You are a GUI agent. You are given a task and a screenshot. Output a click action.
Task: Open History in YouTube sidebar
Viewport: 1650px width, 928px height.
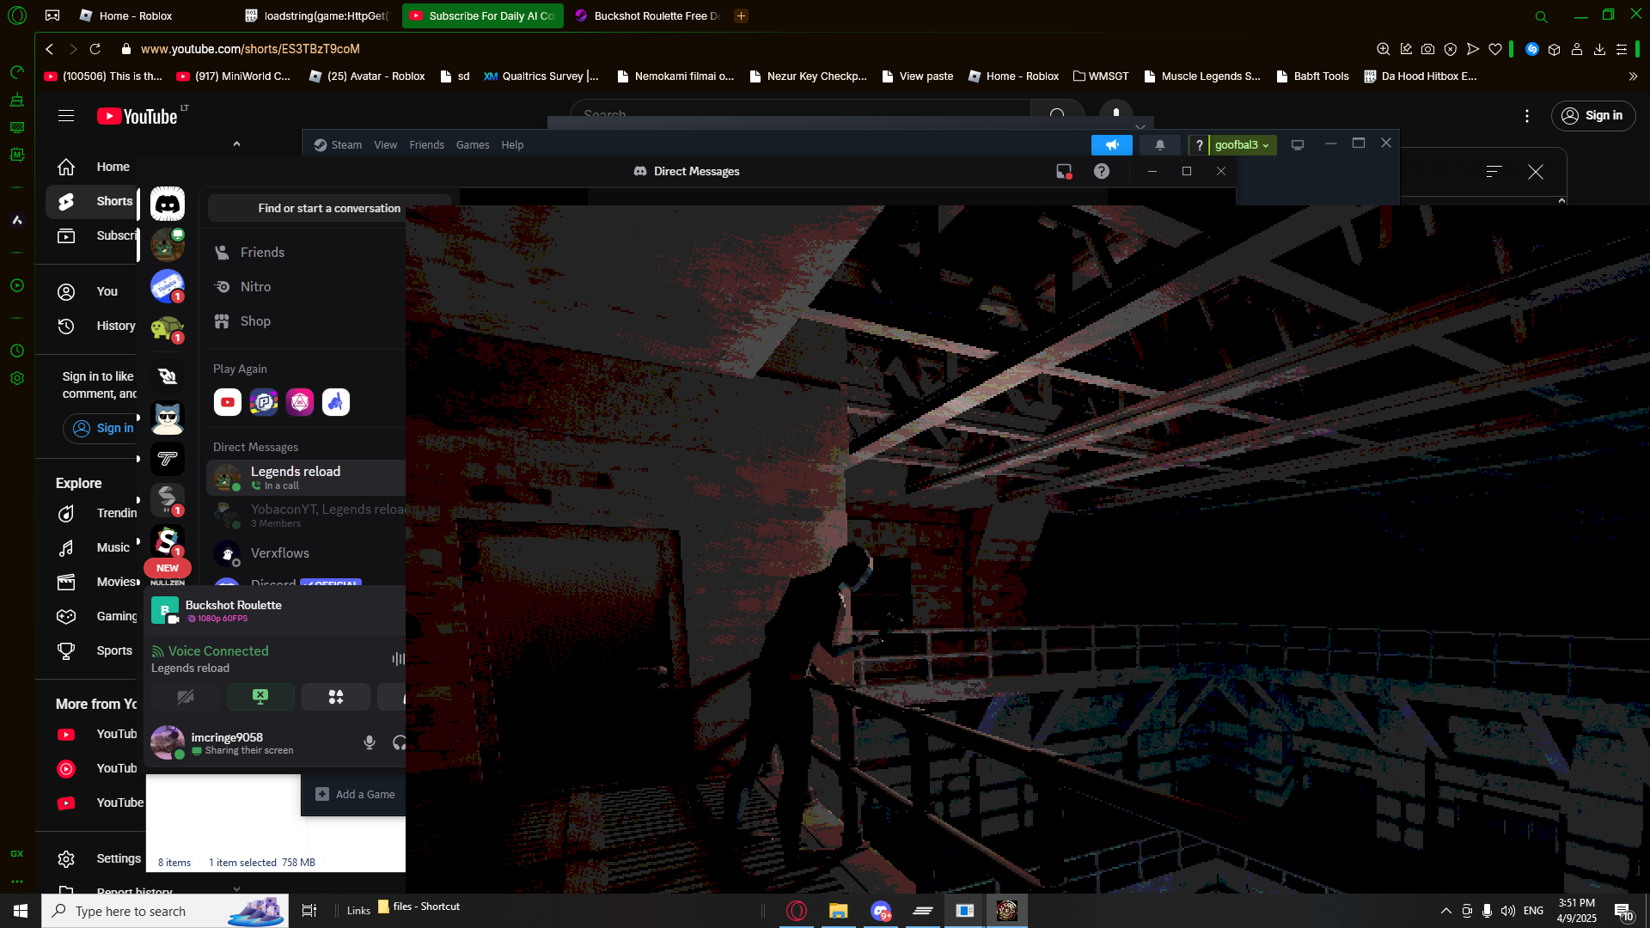(93, 326)
